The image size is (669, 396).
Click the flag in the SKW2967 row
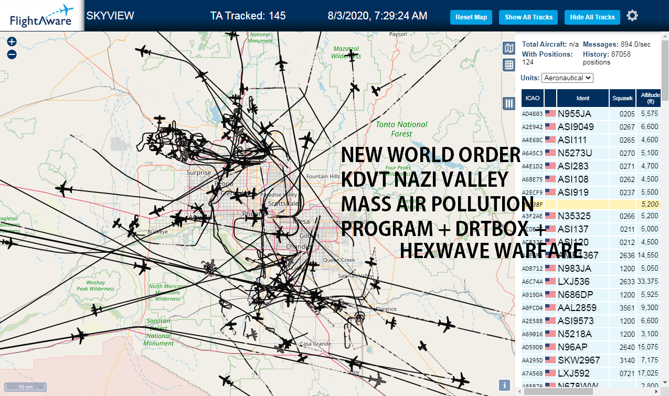click(x=550, y=360)
